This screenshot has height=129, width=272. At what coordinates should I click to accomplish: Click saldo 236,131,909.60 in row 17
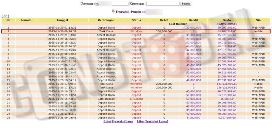tap(227, 88)
